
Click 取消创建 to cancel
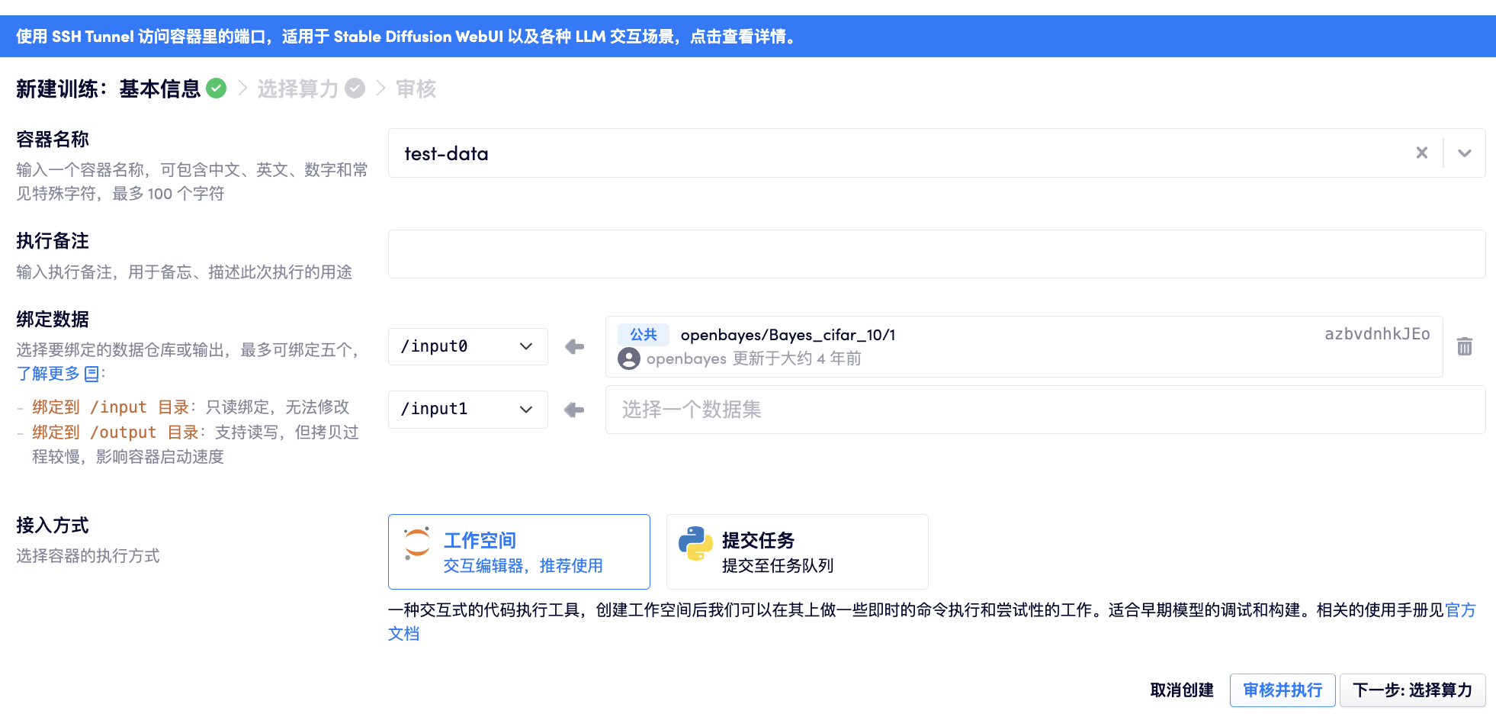click(x=1181, y=690)
